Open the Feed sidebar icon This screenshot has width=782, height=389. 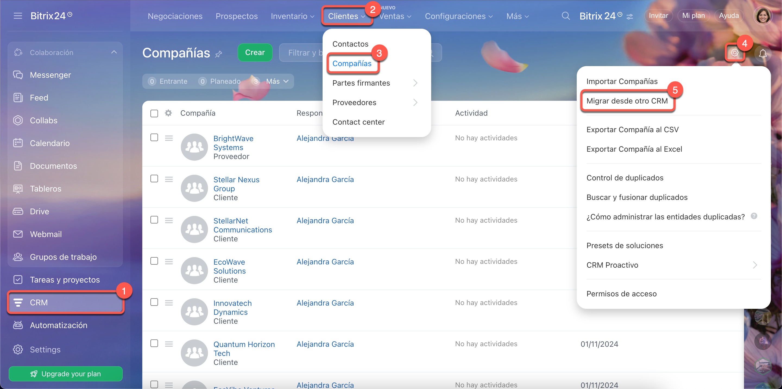point(18,98)
